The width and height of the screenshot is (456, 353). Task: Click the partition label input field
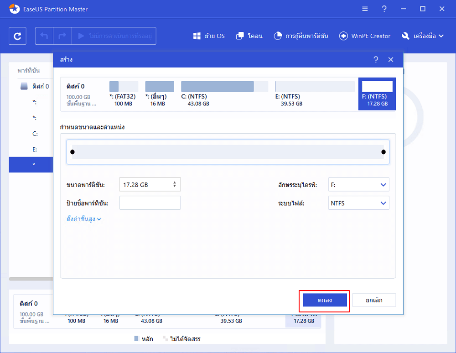pyautogui.click(x=150, y=203)
